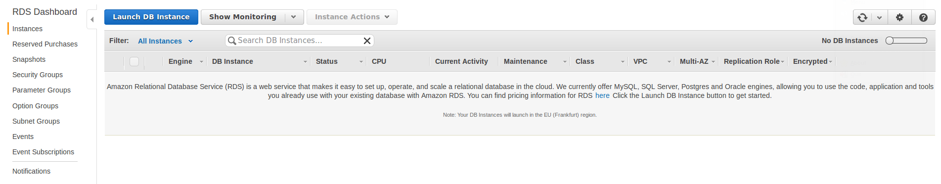
Task: Open the refresh options dropdown arrow
Action: click(879, 17)
